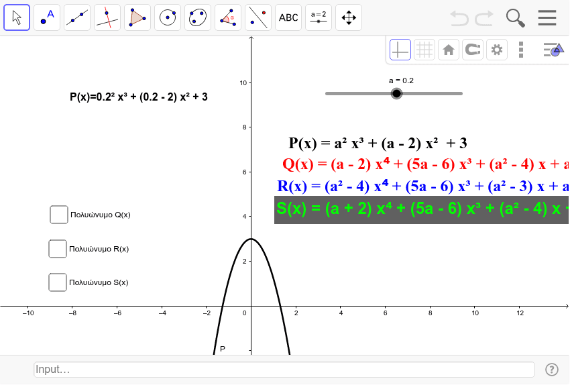570x385 pixels.
Task: Select the Reflect about Line tool
Action: tap(258, 17)
